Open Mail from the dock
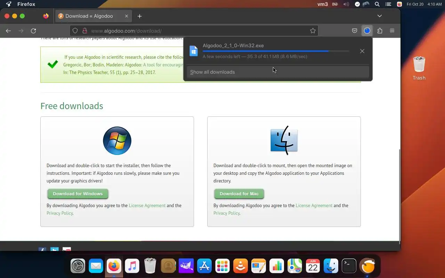The height and width of the screenshot is (278, 445). click(x=96, y=267)
